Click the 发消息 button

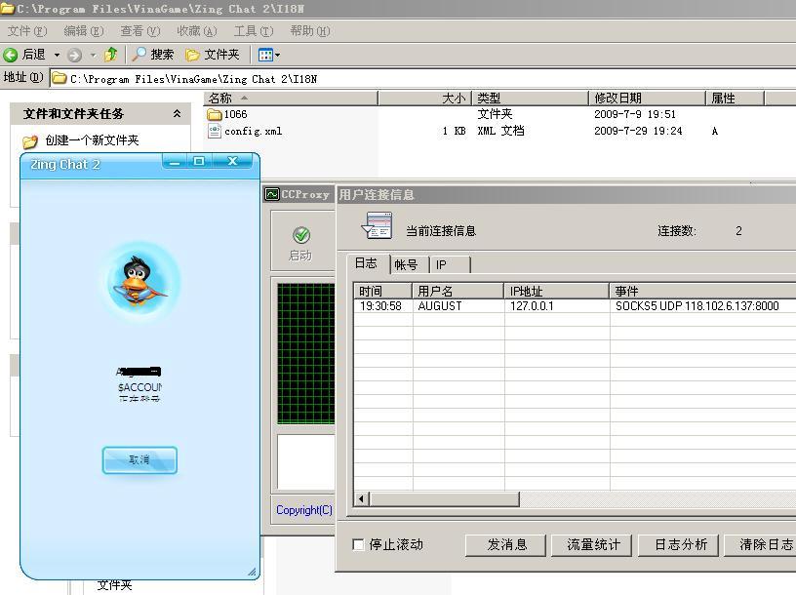point(505,545)
